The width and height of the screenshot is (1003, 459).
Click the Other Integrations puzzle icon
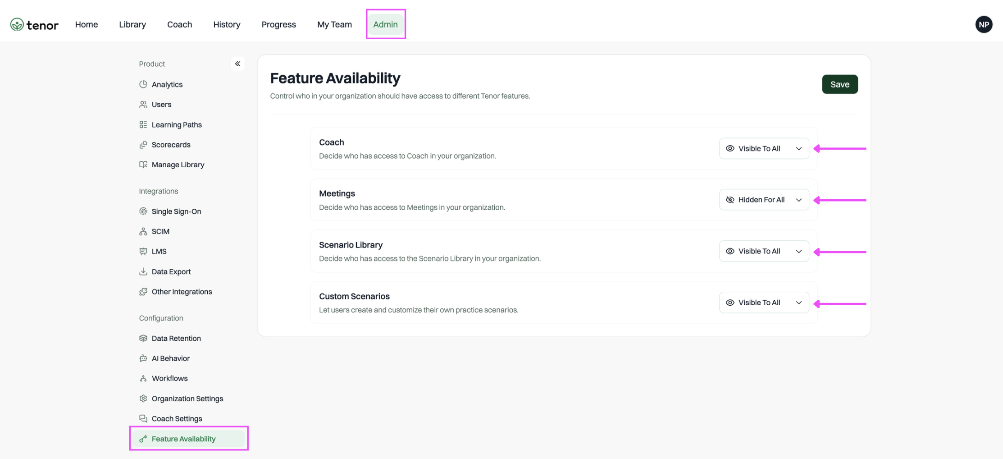[143, 292]
